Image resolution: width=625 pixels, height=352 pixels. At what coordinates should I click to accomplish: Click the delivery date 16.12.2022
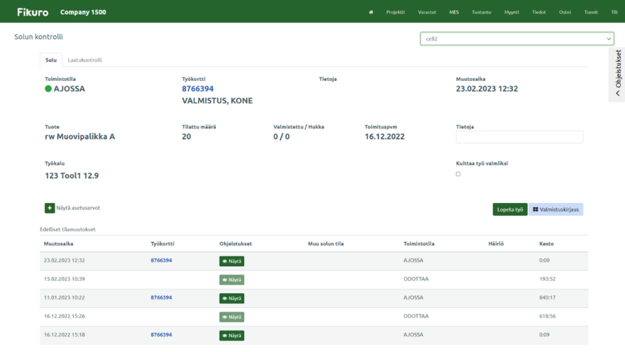point(385,136)
